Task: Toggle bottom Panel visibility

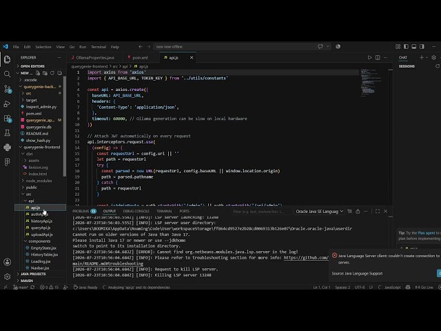Action: 413,46
